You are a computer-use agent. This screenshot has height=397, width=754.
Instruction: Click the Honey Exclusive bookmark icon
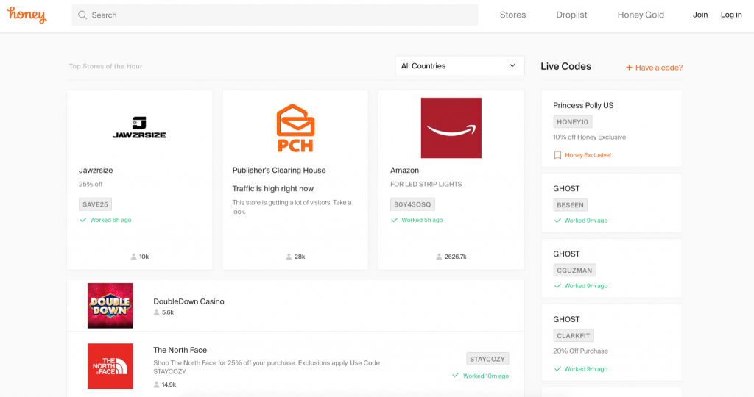(x=558, y=155)
